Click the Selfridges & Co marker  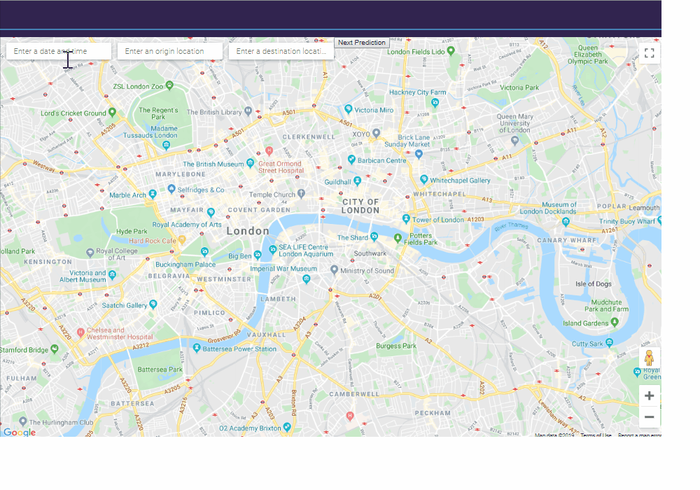(171, 188)
